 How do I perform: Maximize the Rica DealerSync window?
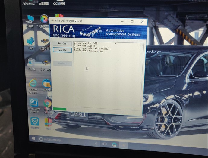[x=132, y=21]
